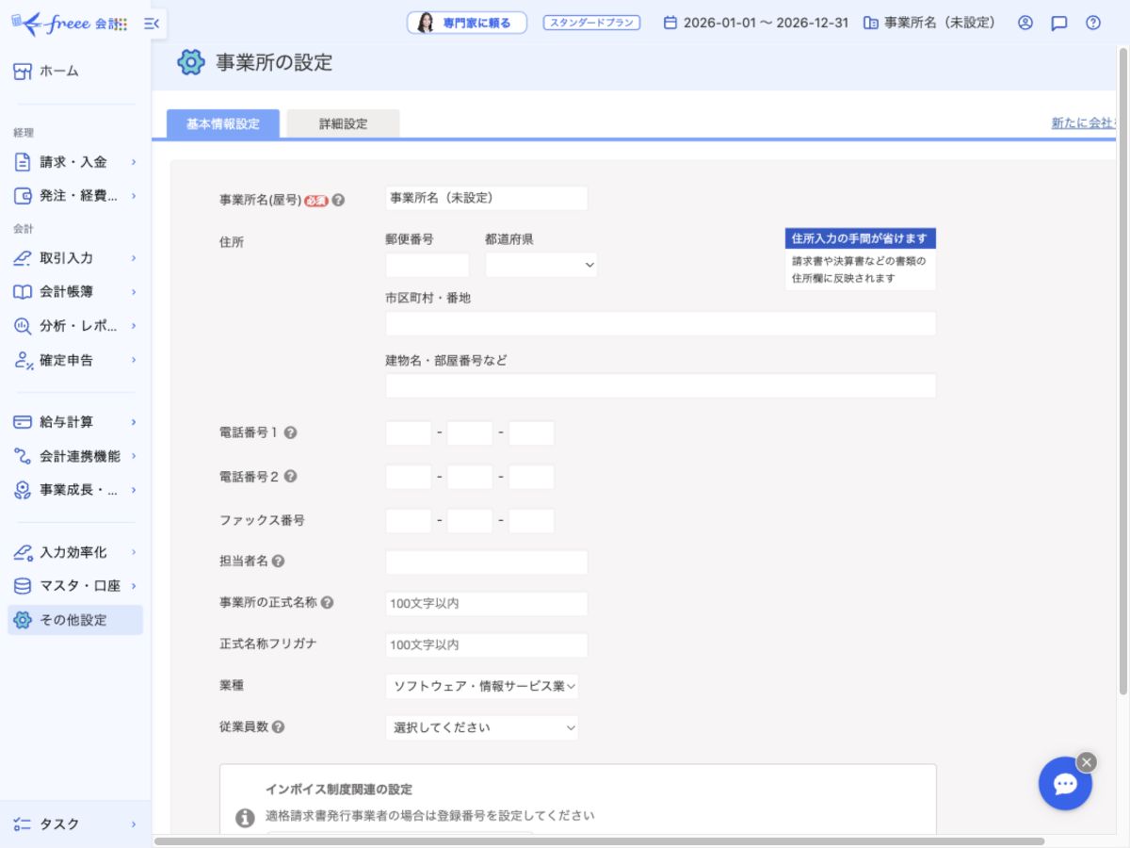Click the 給与計算 card icon
Screen dimensions: 1130x848
coord(23,422)
